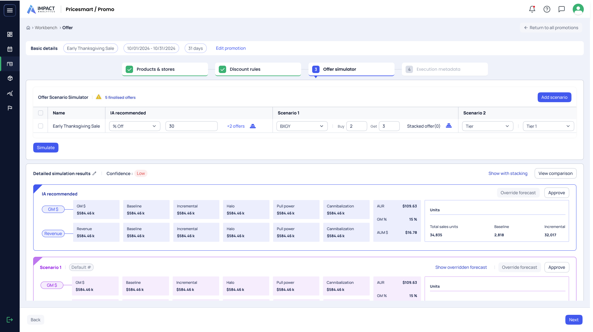
Task: Click the logout icon at sidebar bottom
Action: [x=10, y=320]
